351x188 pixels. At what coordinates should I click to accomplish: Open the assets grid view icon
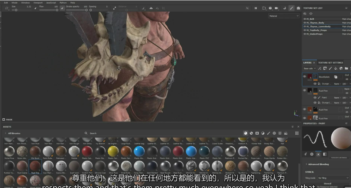297,133
